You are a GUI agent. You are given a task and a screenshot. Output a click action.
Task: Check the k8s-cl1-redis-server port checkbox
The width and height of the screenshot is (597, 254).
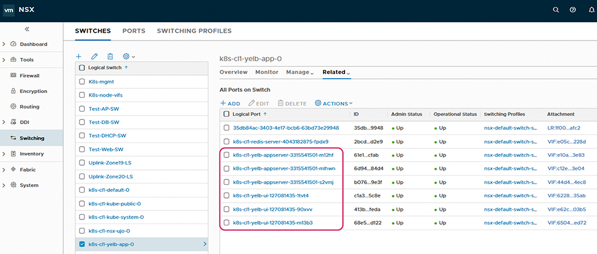(x=226, y=141)
